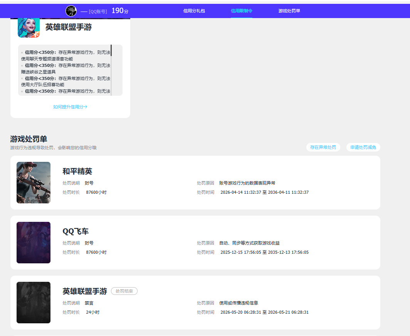
Task: Click the 190分 credit score
Action: coord(120,11)
